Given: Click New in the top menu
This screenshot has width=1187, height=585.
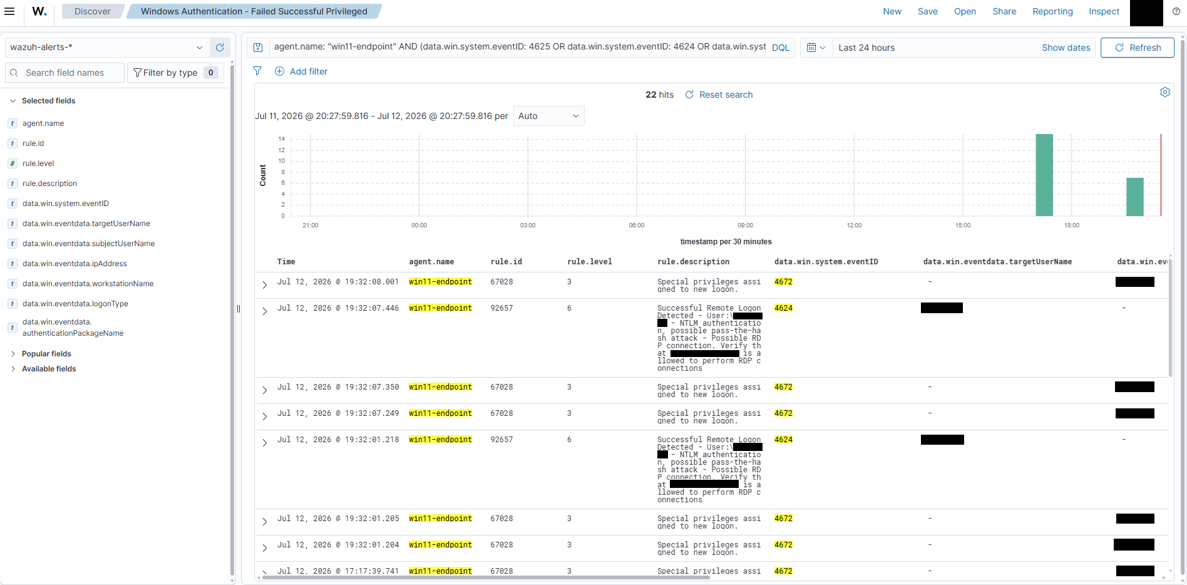Looking at the screenshot, I should click(x=892, y=11).
